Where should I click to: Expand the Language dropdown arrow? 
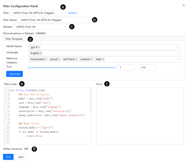(178, 53)
